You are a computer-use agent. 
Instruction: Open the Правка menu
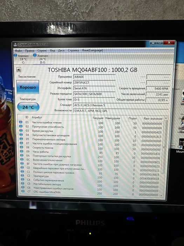[x=29, y=51]
